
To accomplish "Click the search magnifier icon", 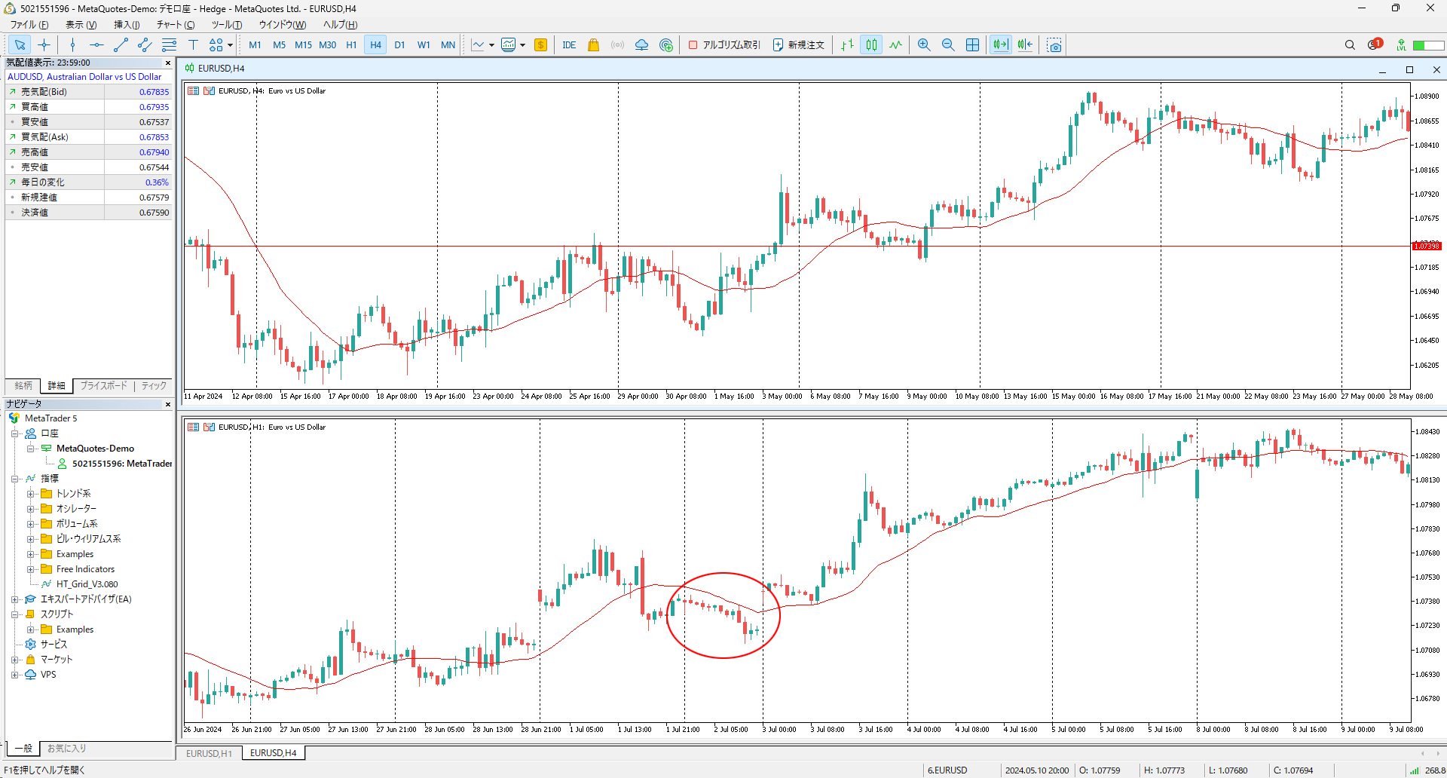I will [x=1350, y=45].
